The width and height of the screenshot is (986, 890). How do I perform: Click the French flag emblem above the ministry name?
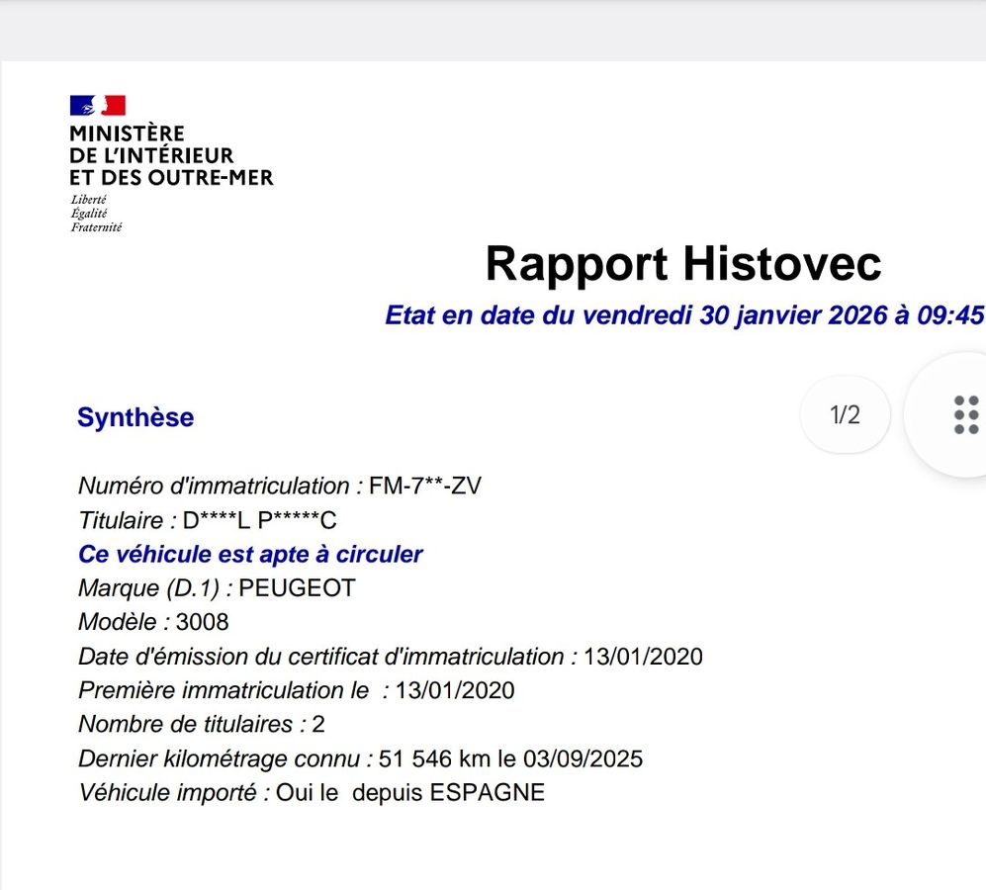coord(99,103)
